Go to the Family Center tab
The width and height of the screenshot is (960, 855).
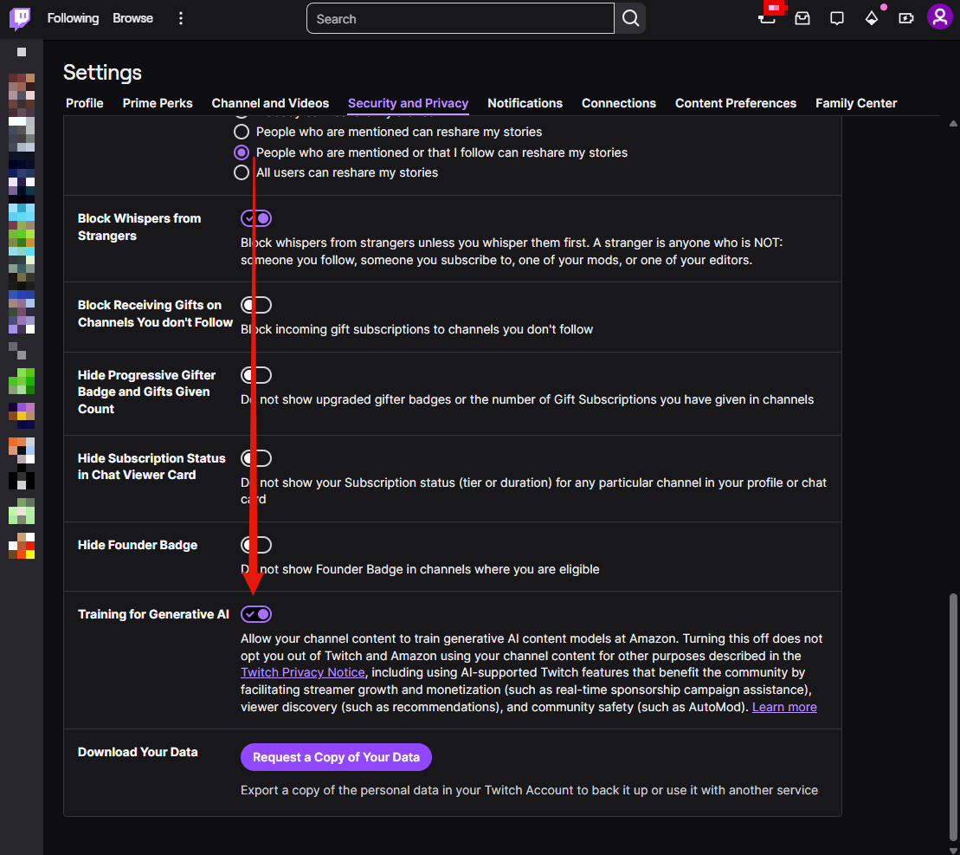pyautogui.click(x=856, y=103)
